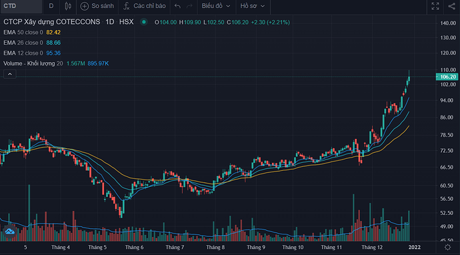Click EMA 12 value 95.36
This screenshot has height=255, width=460.
coord(53,53)
